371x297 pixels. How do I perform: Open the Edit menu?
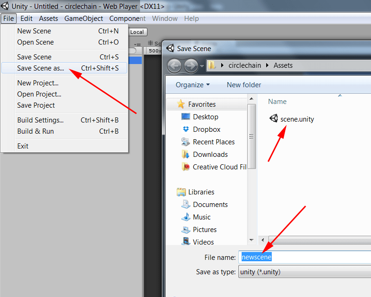point(26,19)
